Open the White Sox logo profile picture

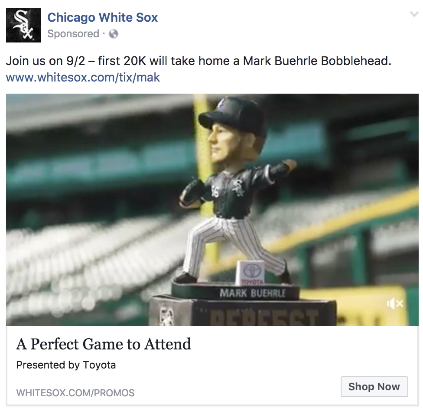coord(23,25)
